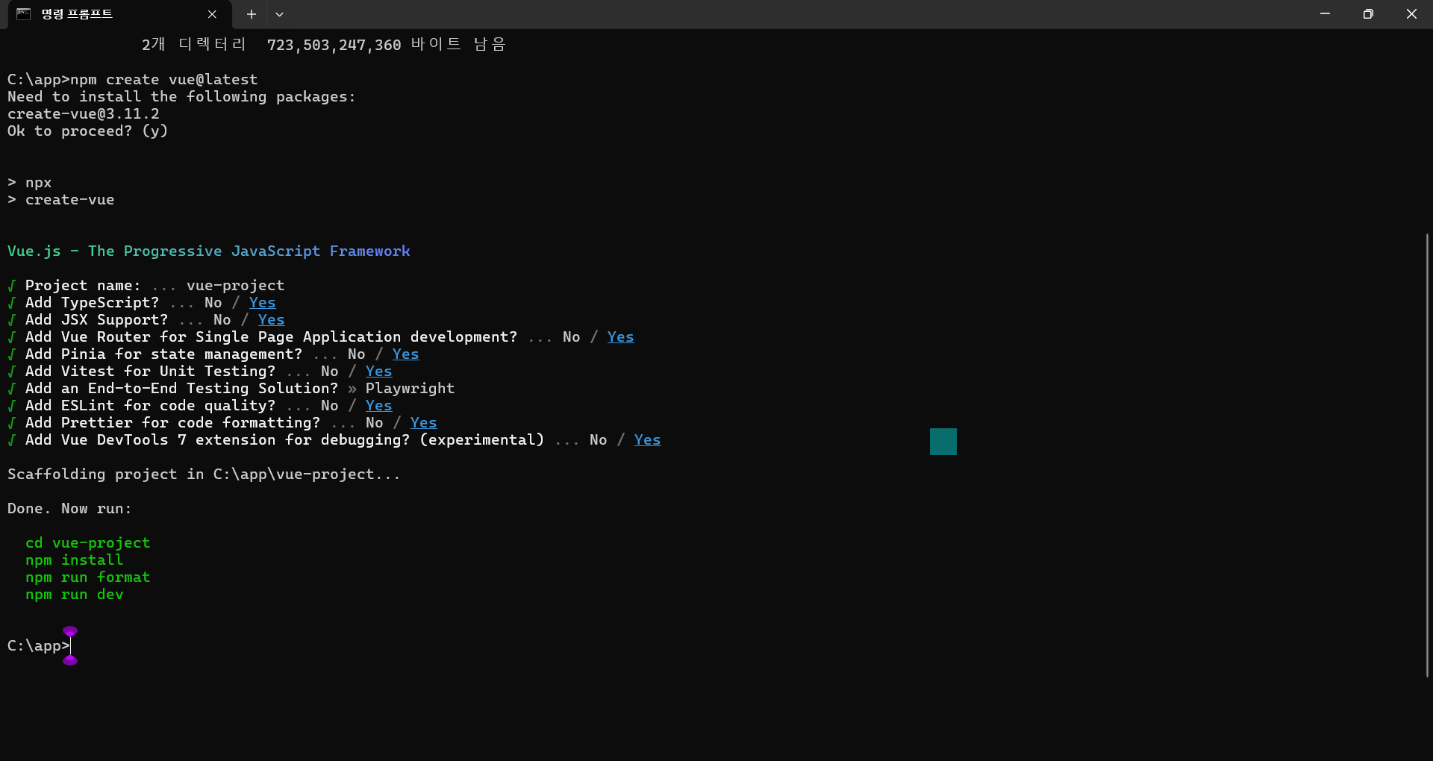Open a new terminal tab
This screenshot has width=1433, height=761.
(252, 14)
